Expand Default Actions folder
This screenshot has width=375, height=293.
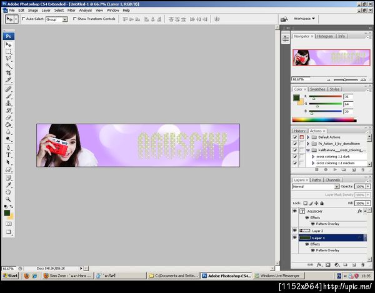pyautogui.click(x=308, y=137)
